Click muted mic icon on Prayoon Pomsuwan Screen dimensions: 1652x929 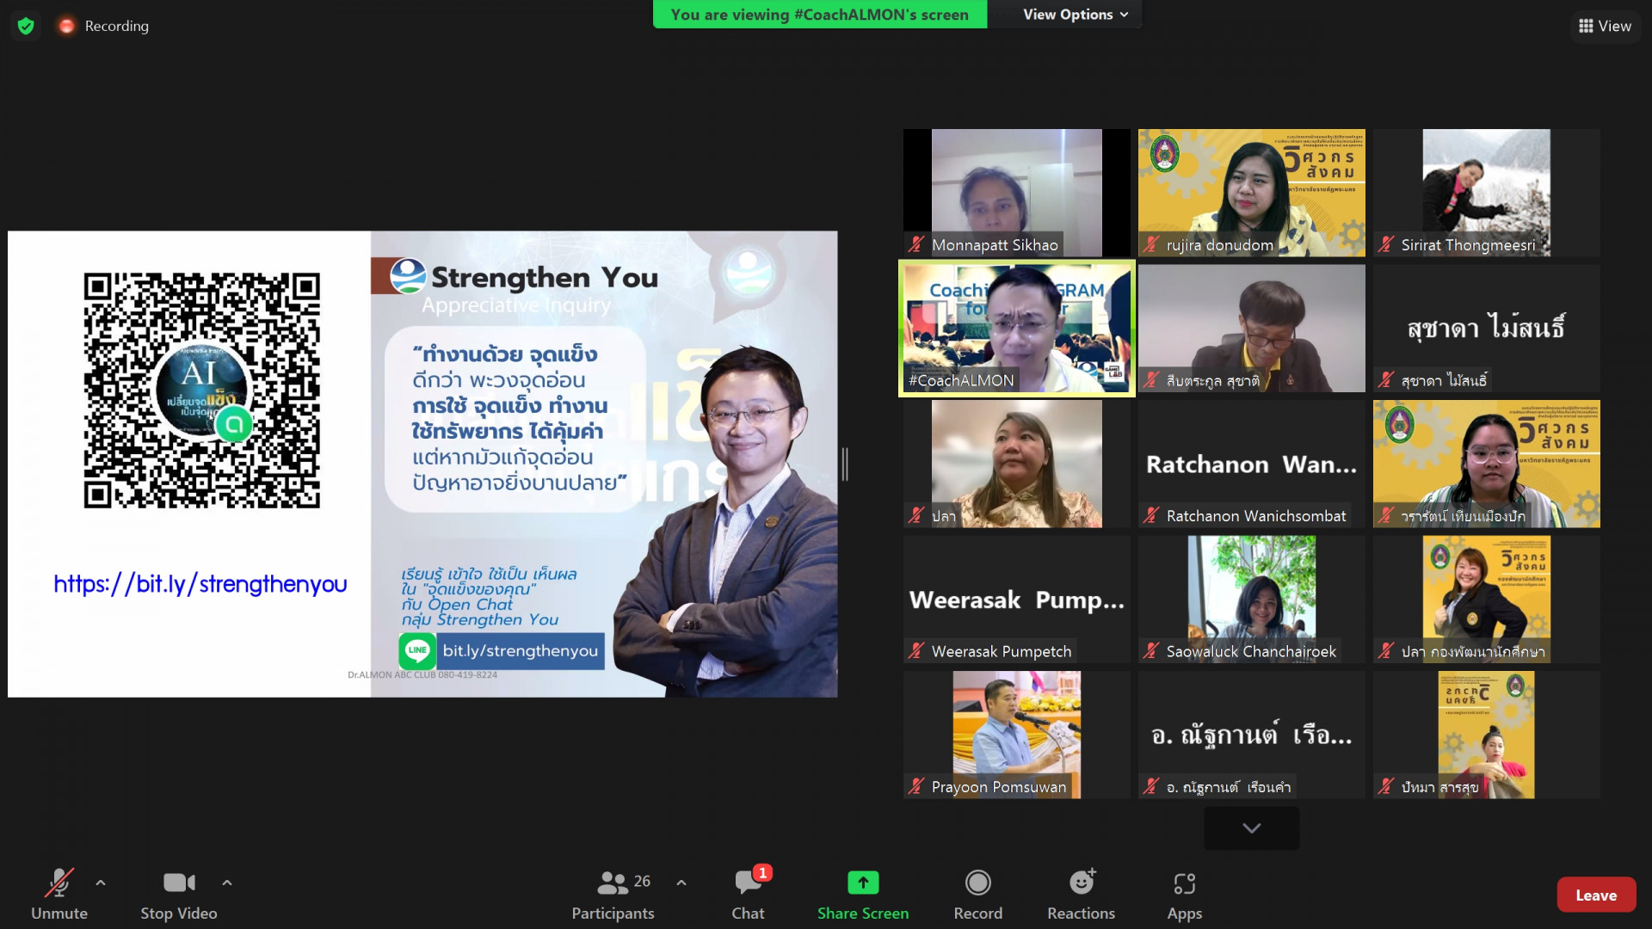[916, 787]
